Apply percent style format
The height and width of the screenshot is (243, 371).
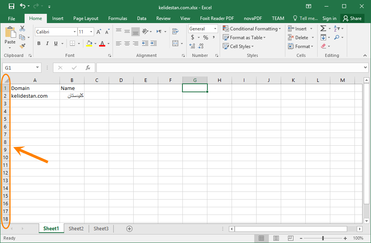[x=205, y=37]
